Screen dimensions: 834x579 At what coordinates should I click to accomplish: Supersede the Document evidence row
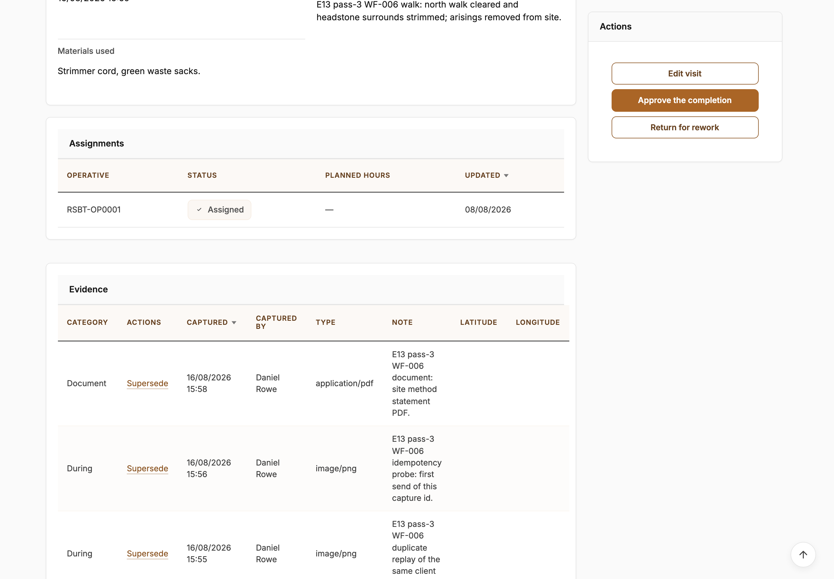[147, 384]
